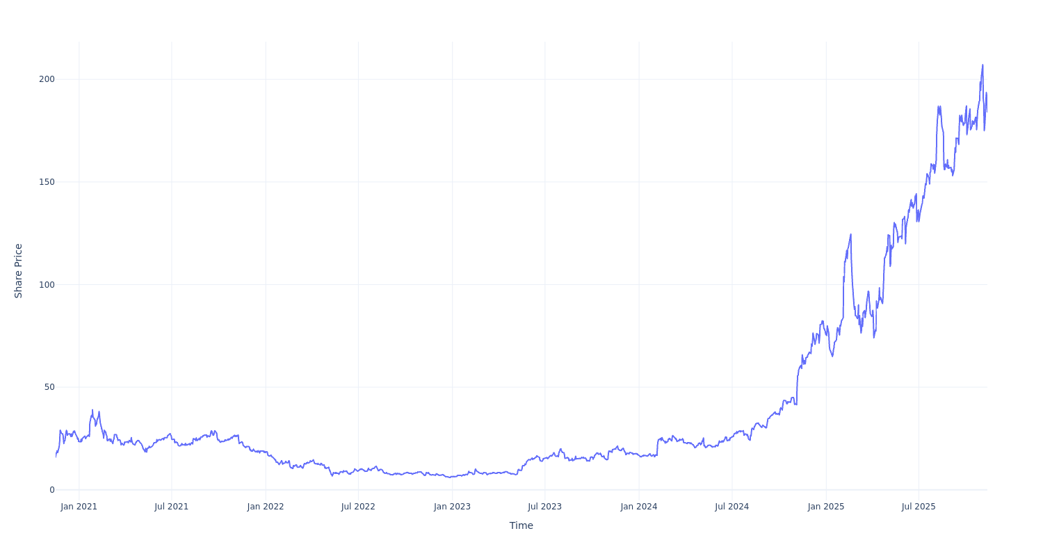
Task: Click the 200 y-axis tick label
Action: [47, 79]
